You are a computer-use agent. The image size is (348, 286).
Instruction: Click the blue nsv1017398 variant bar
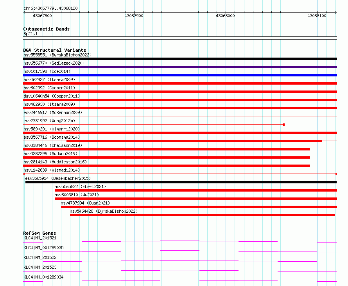tap(180, 75)
